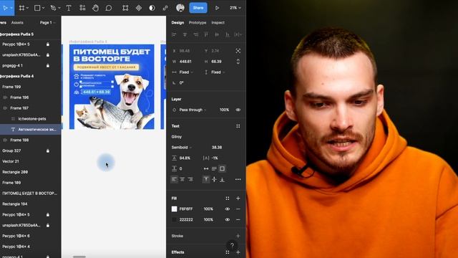Click the Create component icon
This screenshot has height=258, width=458.
tap(139, 8)
